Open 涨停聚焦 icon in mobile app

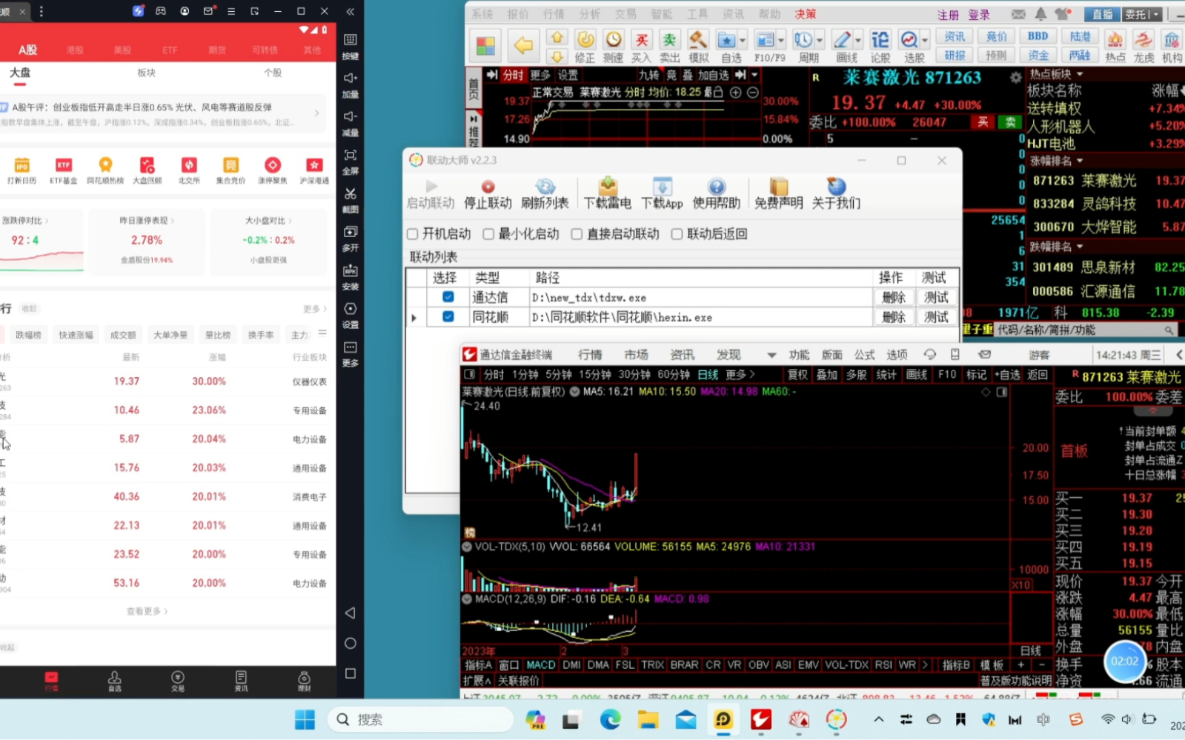pyautogui.click(x=273, y=165)
